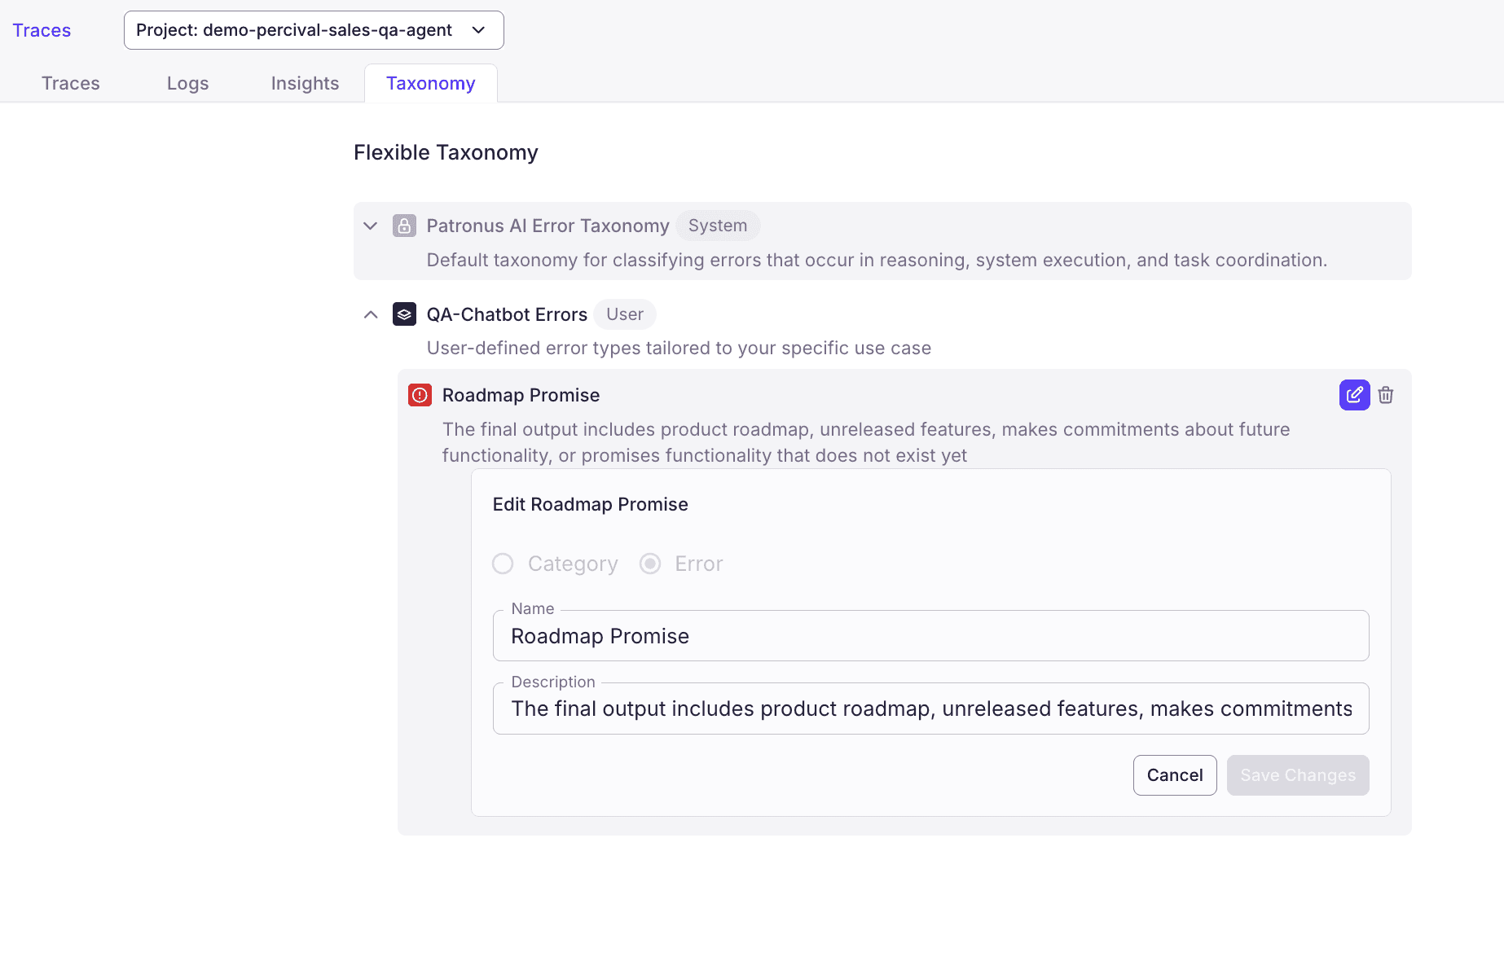Click the QA-Chatbot Errors layers icon

tap(404, 314)
